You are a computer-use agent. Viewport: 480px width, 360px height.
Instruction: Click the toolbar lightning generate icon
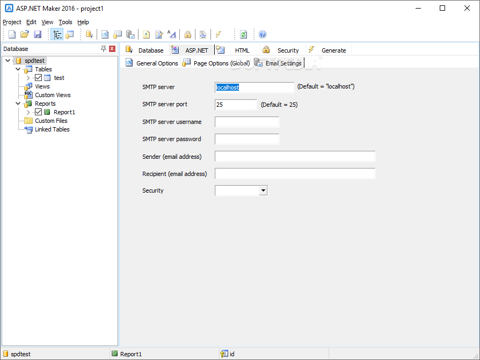coord(219,34)
